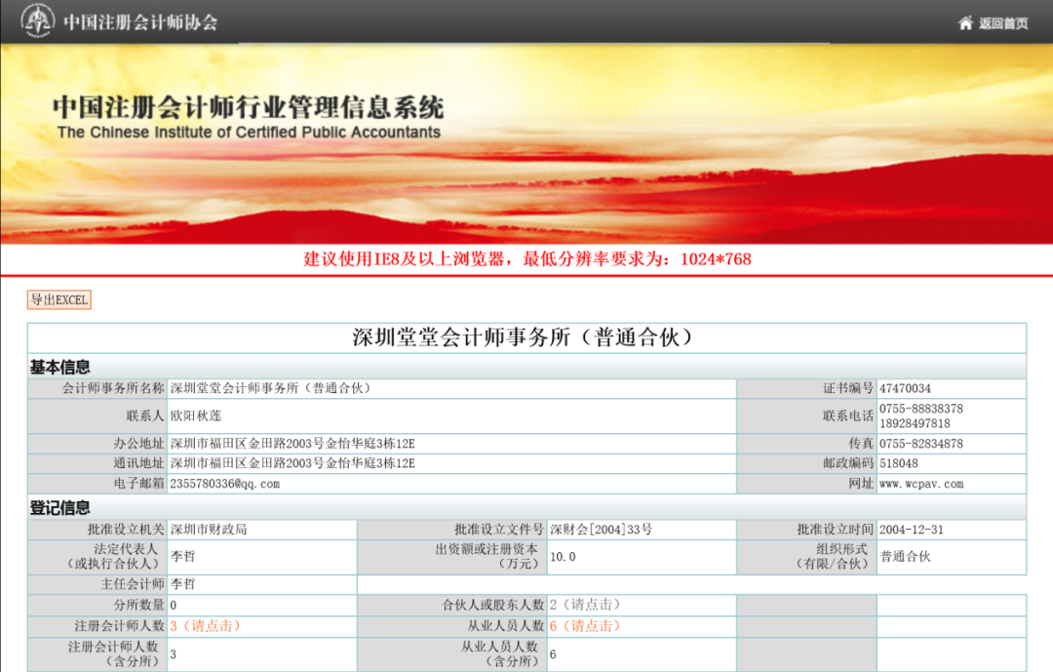The height and width of the screenshot is (672, 1053).
Task: Click the 注册会计师人数（含分所） value 3
Action: point(174,653)
